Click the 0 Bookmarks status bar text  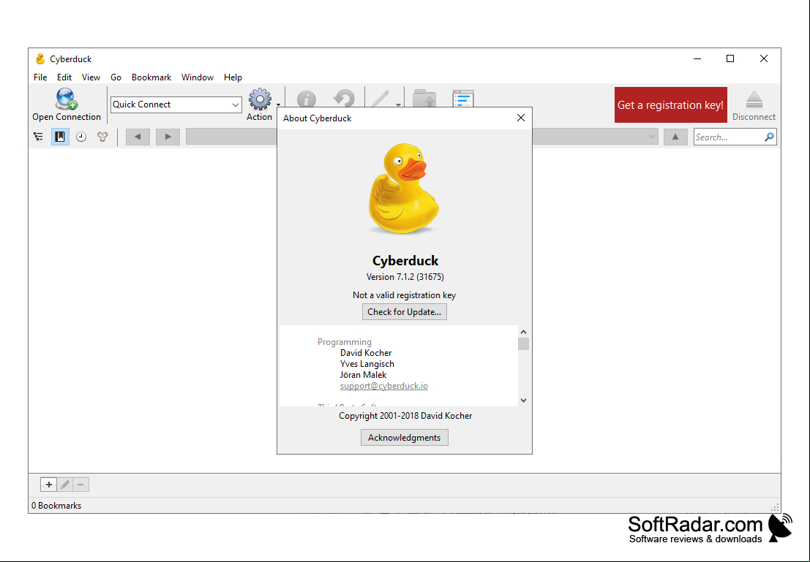pos(56,506)
